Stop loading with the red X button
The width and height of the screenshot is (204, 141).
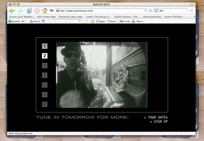[x=37, y=11]
